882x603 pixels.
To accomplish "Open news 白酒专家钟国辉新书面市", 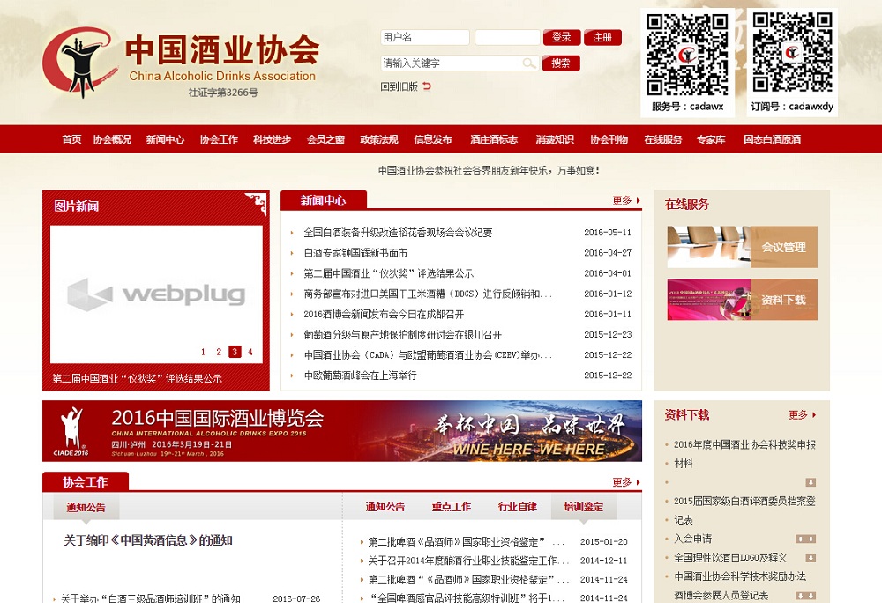I will 355,253.
